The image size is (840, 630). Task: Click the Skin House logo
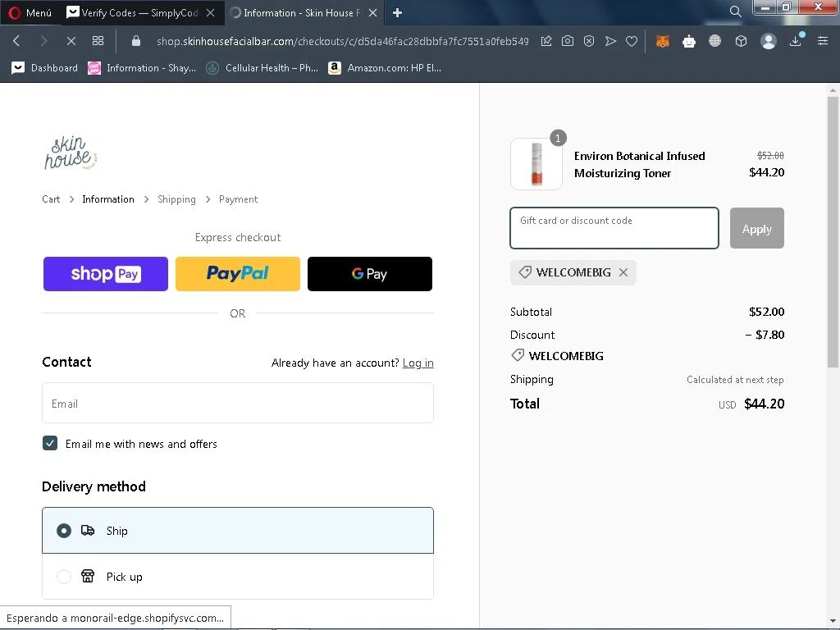click(71, 153)
